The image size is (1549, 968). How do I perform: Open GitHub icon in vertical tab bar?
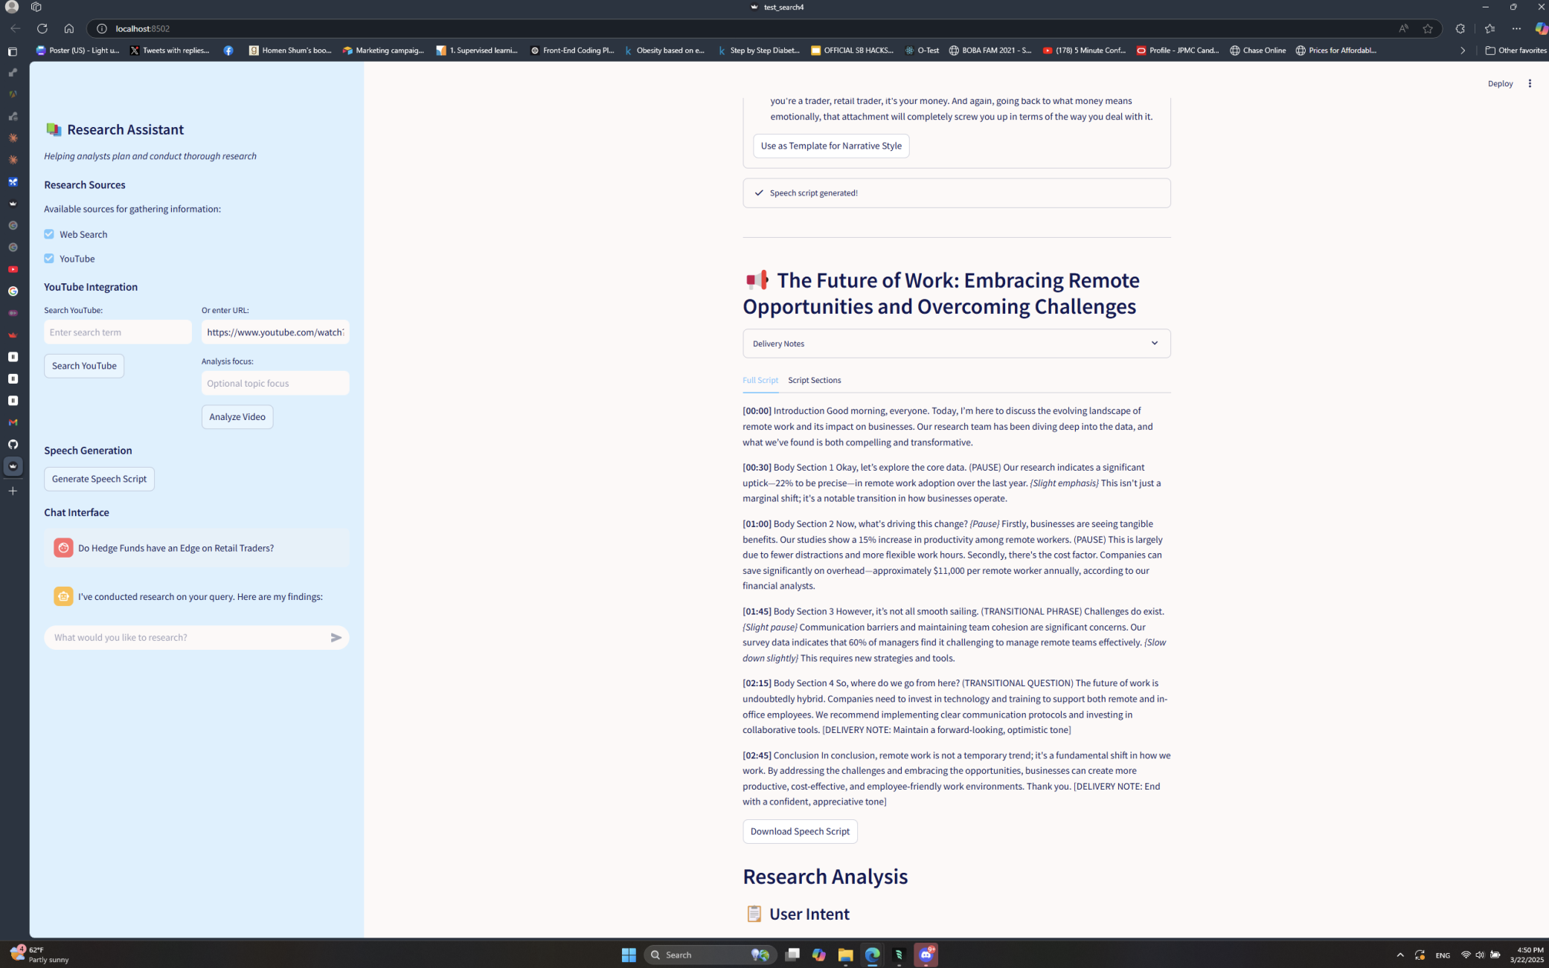coord(13,444)
